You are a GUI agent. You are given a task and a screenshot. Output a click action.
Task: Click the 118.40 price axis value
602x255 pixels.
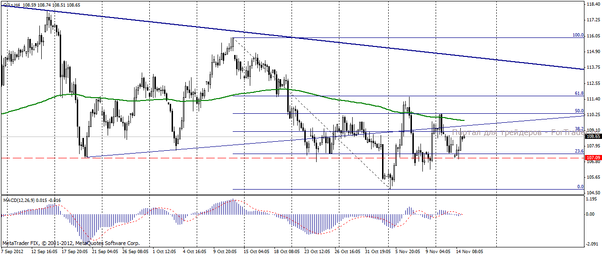pyautogui.click(x=593, y=4)
